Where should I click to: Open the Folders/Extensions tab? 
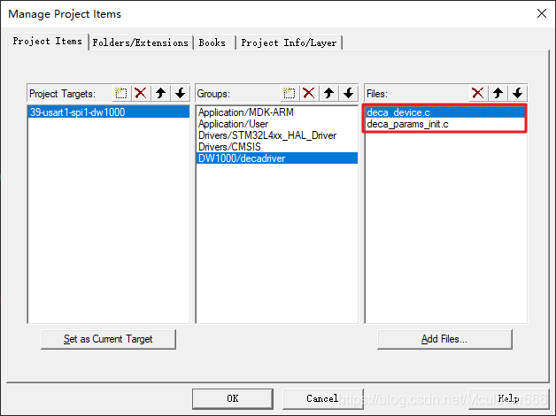pos(141,42)
